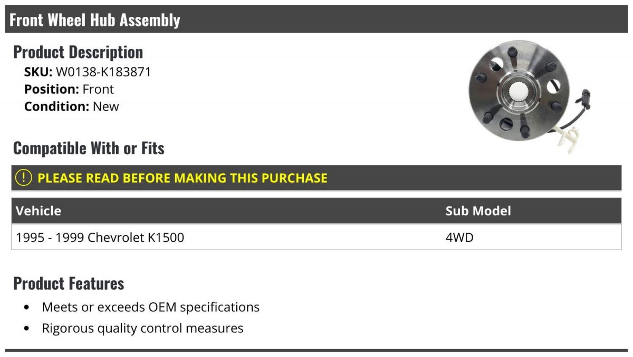Click the bullet beside Rigorous quality control
Viewport: 633px width, 357px height.
click(x=27, y=329)
